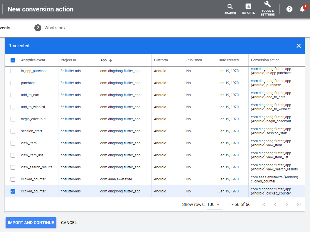Open the notifications bell icon
Screen dimensions: 310x232
[x=302, y=9]
